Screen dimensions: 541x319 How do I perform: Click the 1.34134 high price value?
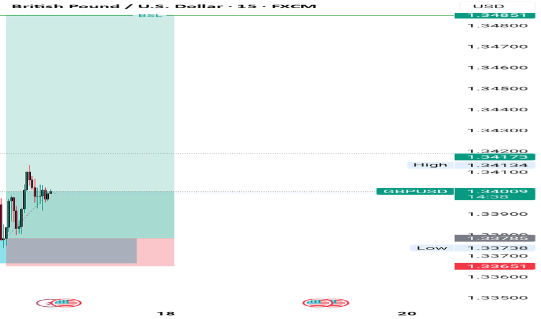click(x=495, y=165)
